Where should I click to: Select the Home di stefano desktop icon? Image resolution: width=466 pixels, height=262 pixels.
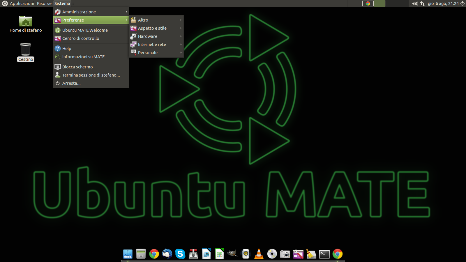[26, 24]
